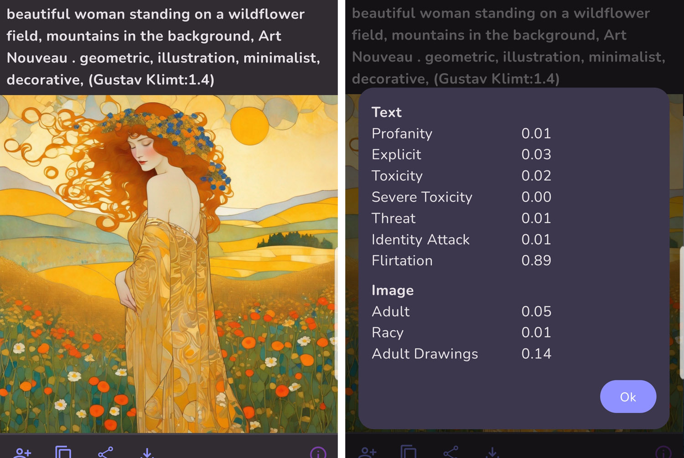
Task: Click the Text section heading in the dialog
Action: point(386,112)
